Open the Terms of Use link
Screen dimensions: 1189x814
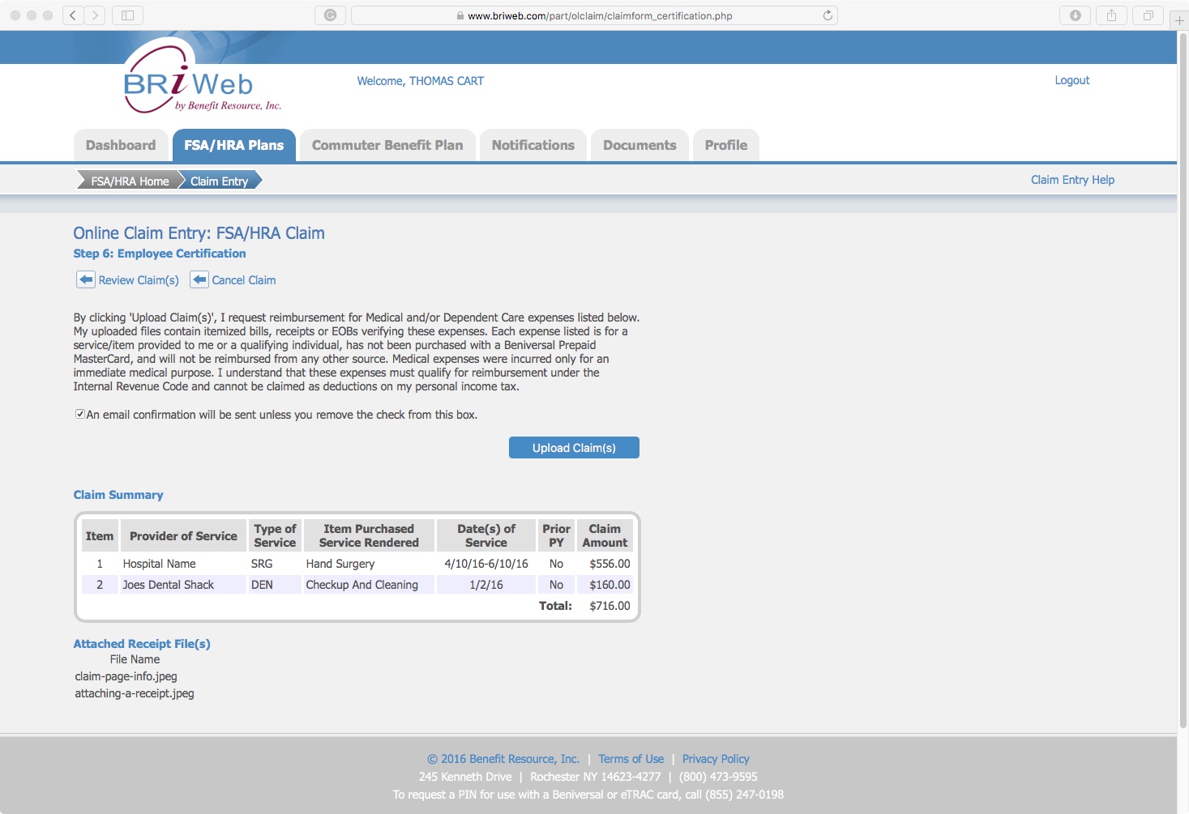[631, 758]
